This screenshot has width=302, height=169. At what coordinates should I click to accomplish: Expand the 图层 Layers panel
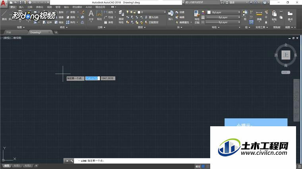(x=142, y=27)
